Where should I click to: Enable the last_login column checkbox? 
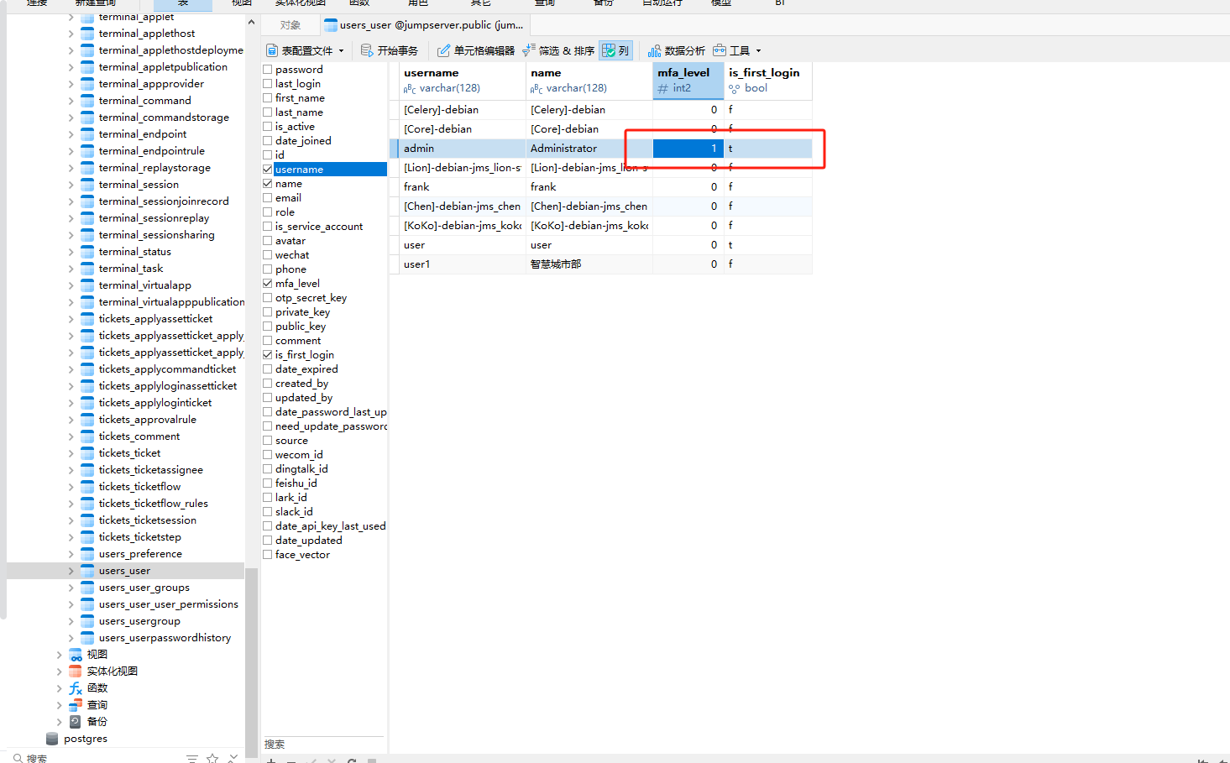tap(268, 84)
